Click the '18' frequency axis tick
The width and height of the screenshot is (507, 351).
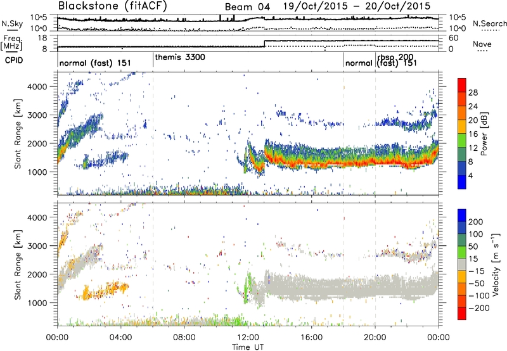click(x=42, y=38)
